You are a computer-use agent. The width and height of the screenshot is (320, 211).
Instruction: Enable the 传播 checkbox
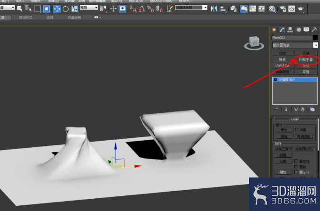click(296, 130)
